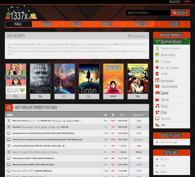Click the Anime face icon
Screen dimensions: 195x177
(x=157, y=74)
